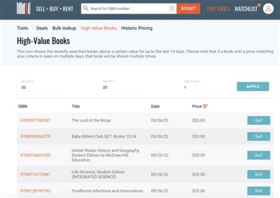280x198 pixels.
Task: Sell Life iScience Student Edition
Action: 259,174
